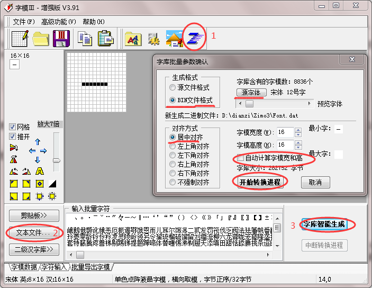Decrease 字模高度 with the down stepper arrow

click(298, 148)
